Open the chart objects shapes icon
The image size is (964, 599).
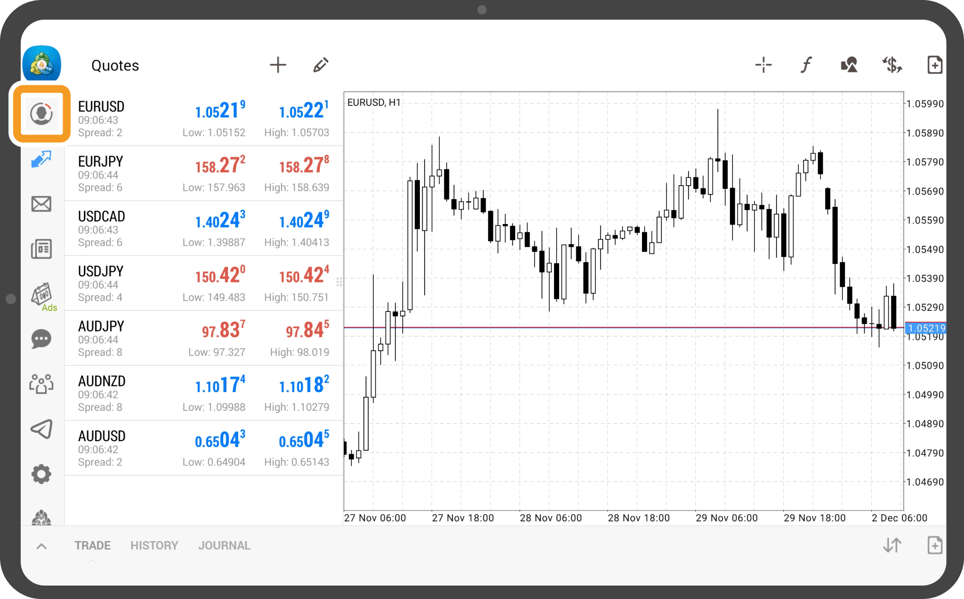tap(849, 65)
